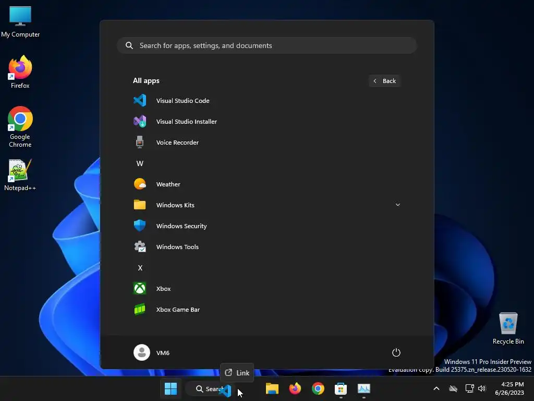The height and width of the screenshot is (401, 534).
Task: Click the network display tray icon
Action: [x=469, y=388]
